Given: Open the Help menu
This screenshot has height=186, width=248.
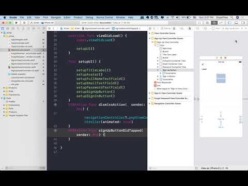Looking at the screenshot, I should point(131,18).
